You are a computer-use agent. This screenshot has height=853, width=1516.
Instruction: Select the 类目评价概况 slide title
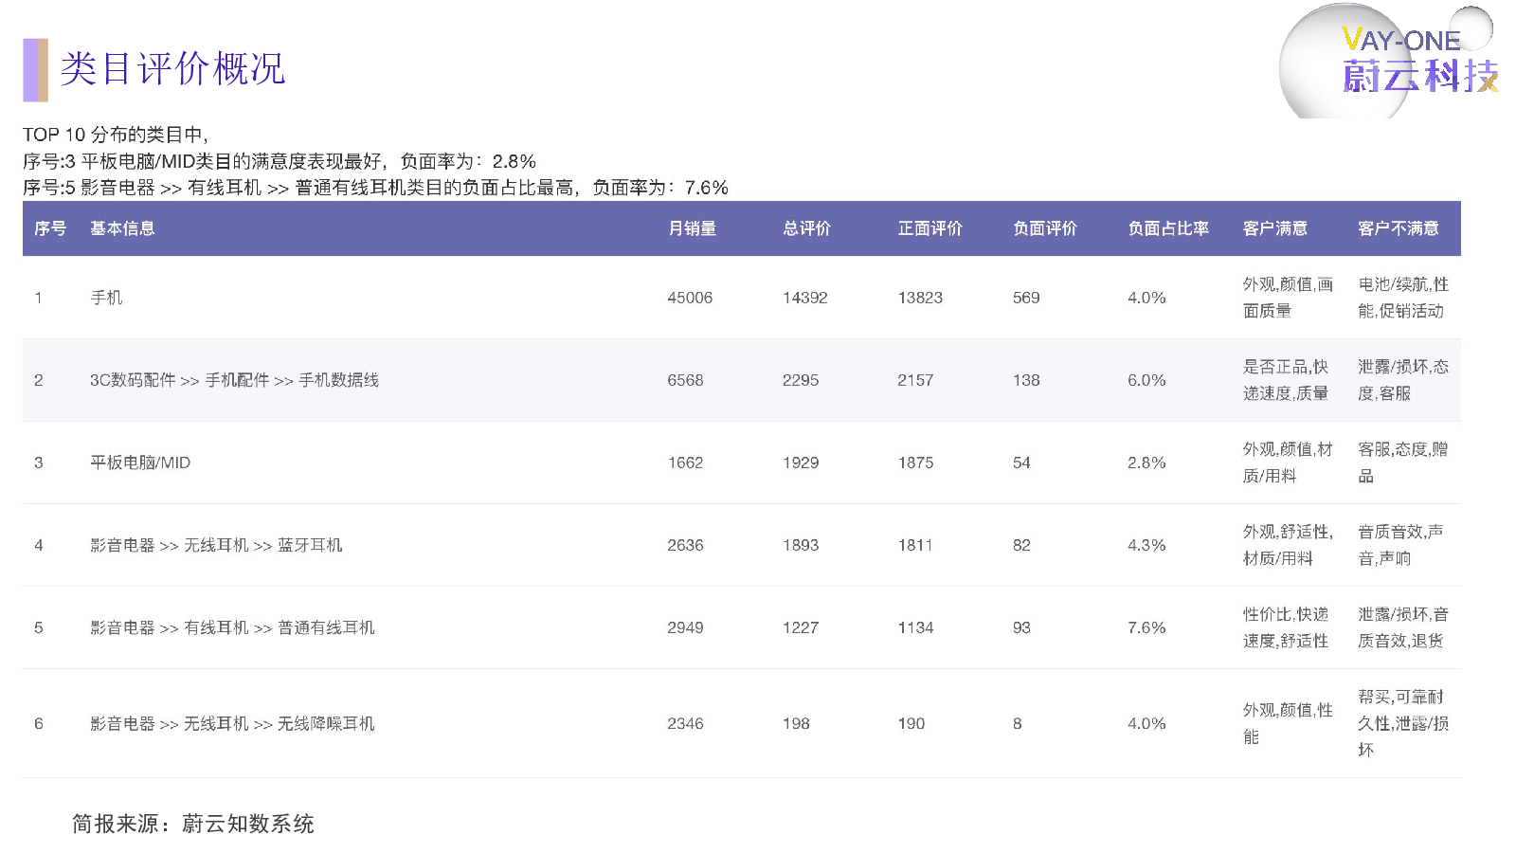point(172,69)
